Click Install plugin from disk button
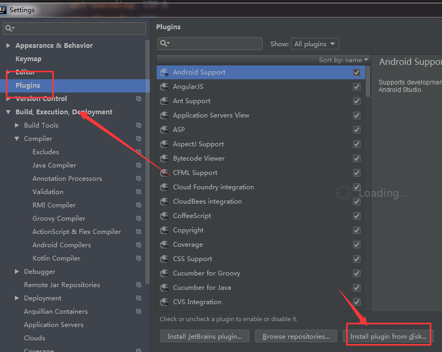 pyautogui.click(x=388, y=336)
